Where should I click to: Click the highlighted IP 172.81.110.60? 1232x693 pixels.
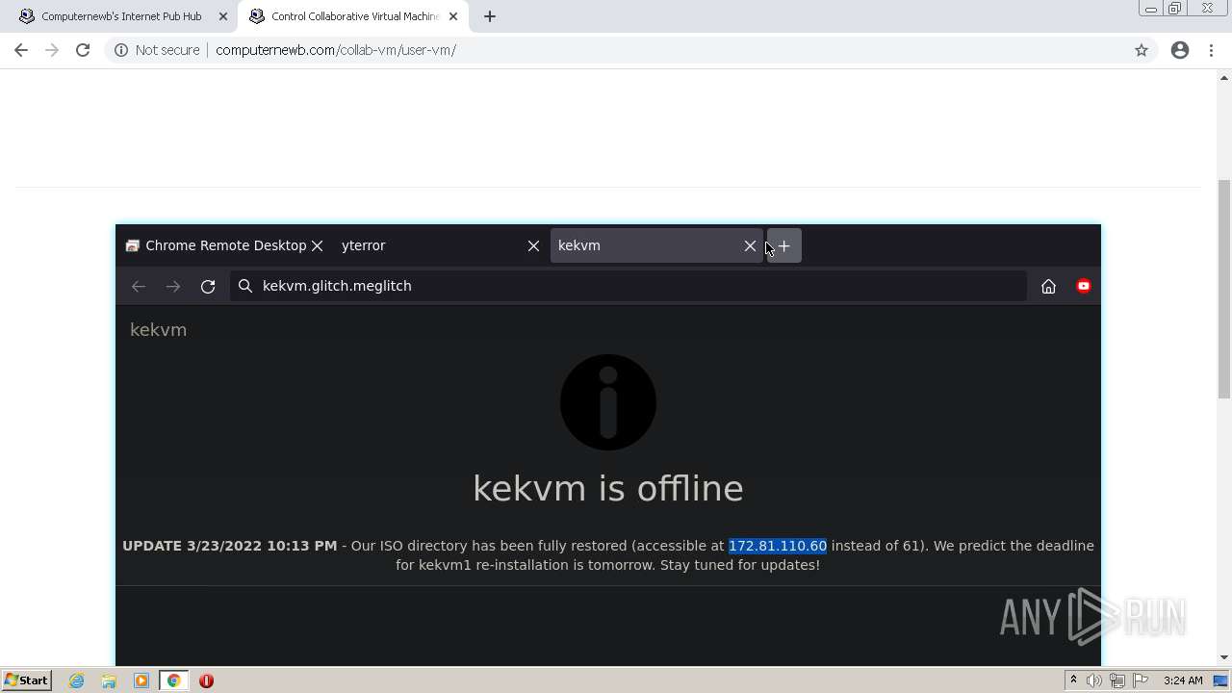coord(778,546)
